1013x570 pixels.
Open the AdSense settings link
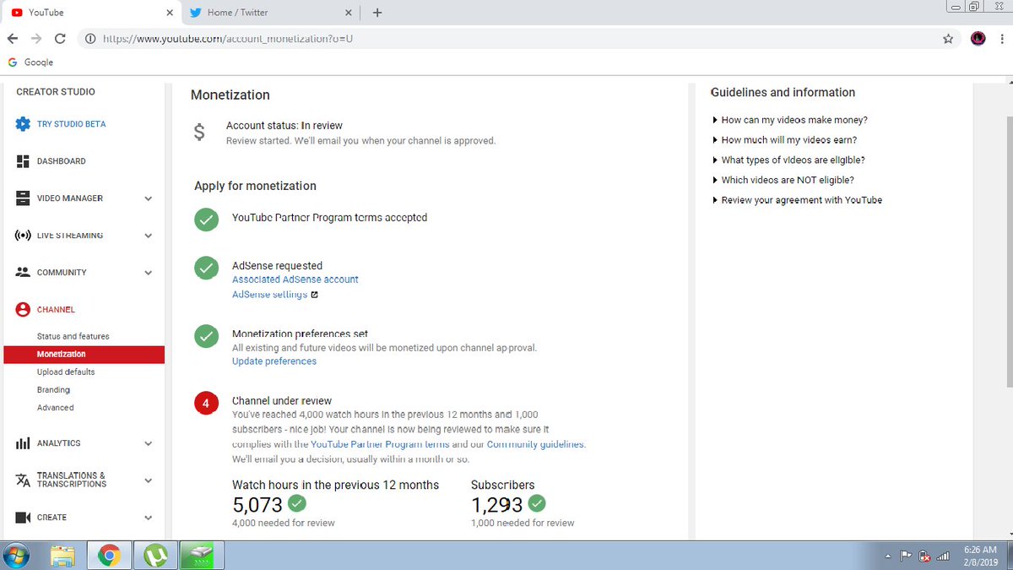269,295
